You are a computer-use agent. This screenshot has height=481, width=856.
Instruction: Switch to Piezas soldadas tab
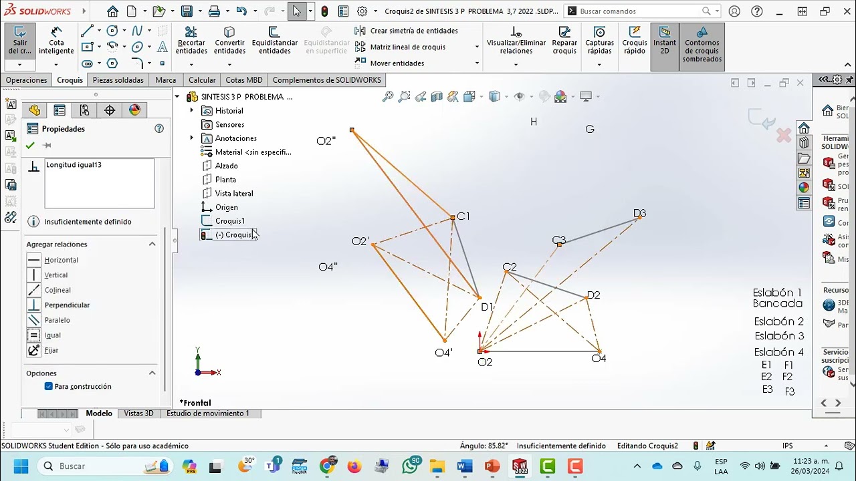pyautogui.click(x=118, y=79)
